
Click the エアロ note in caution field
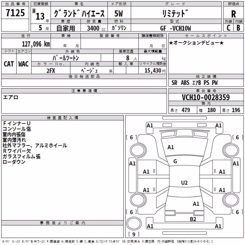tap(11, 97)
